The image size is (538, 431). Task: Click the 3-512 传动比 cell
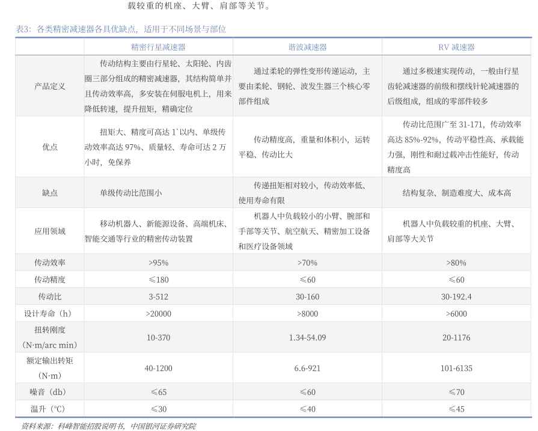pos(158,296)
